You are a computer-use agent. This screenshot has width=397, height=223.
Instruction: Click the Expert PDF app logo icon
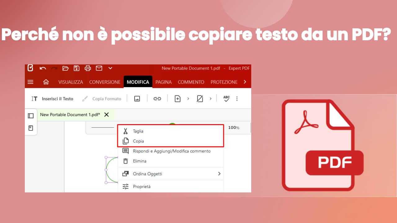(x=30, y=68)
